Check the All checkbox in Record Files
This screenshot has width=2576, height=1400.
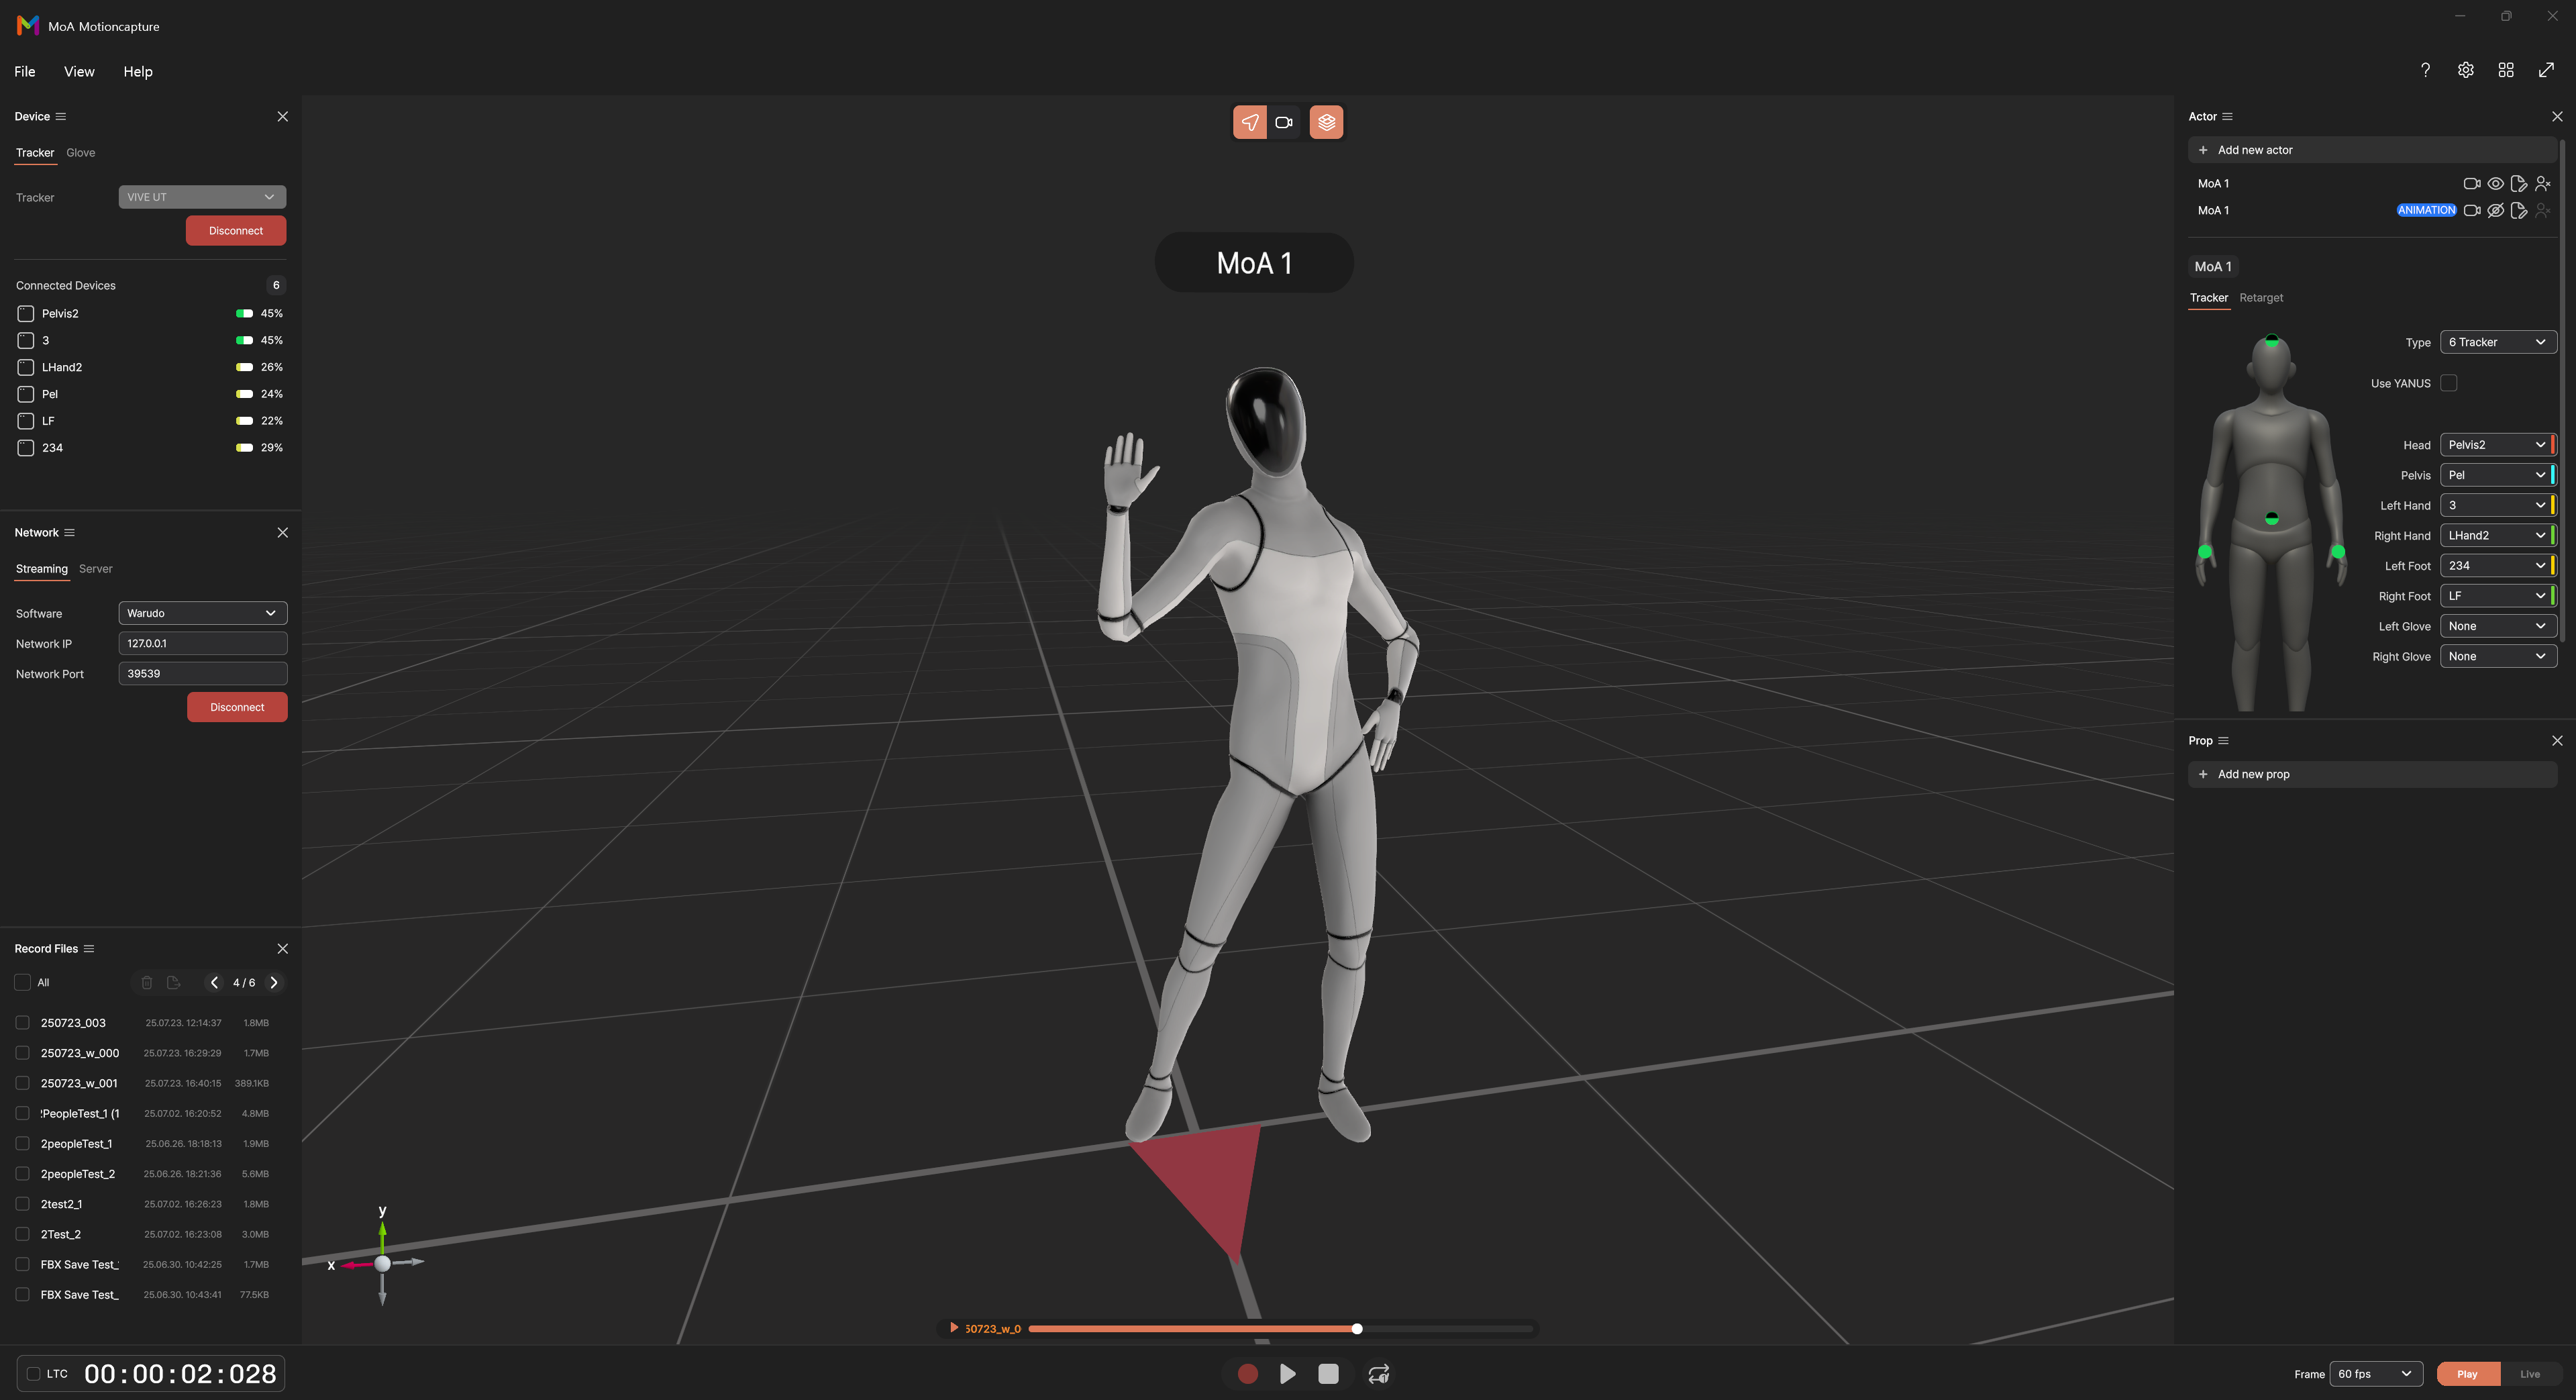[x=22, y=982]
